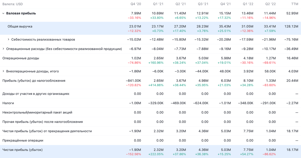Click pretax profit TTM value 20.44M
This screenshot has height=158, width=301.
tap(292, 81)
